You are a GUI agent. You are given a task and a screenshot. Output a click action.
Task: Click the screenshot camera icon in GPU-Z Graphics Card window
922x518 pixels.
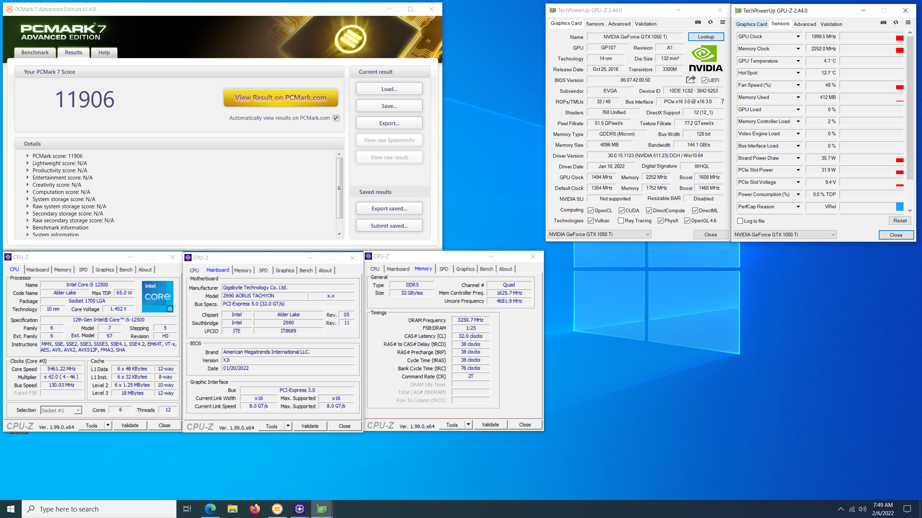tap(698, 22)
